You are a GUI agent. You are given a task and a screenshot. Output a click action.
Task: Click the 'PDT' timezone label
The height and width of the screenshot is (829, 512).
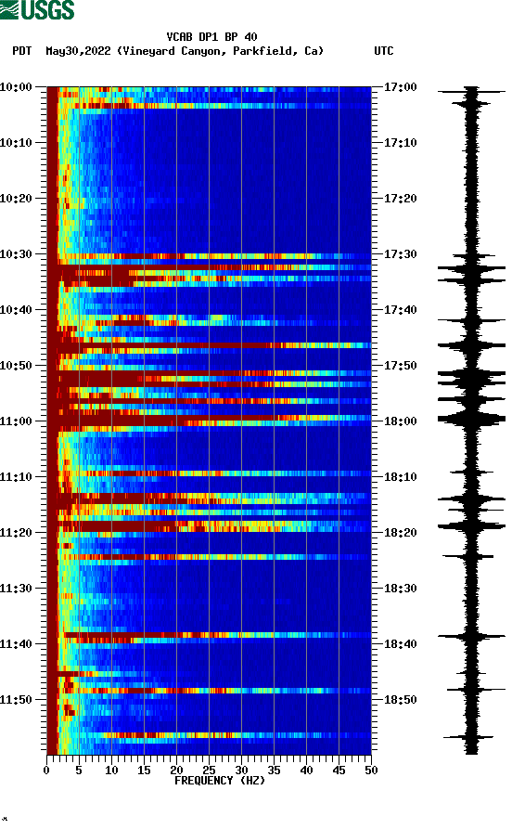21,51
